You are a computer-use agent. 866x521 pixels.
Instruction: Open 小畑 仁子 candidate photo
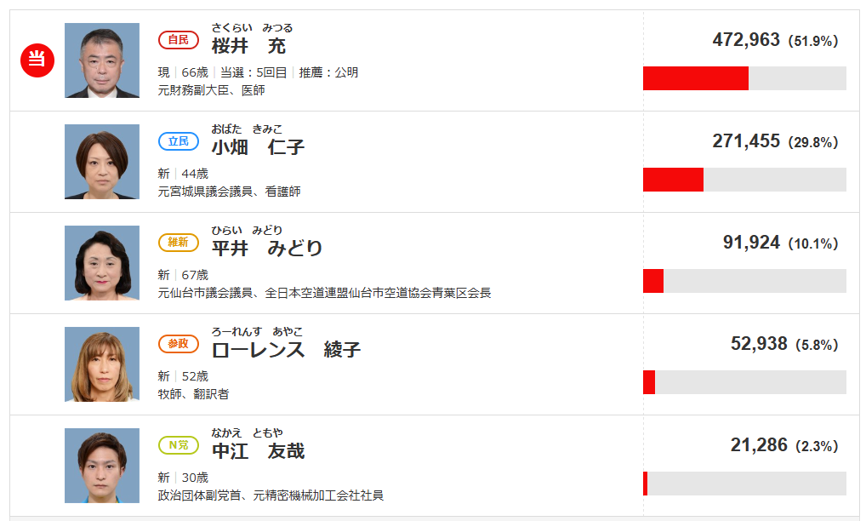click(x=102, y=162)
